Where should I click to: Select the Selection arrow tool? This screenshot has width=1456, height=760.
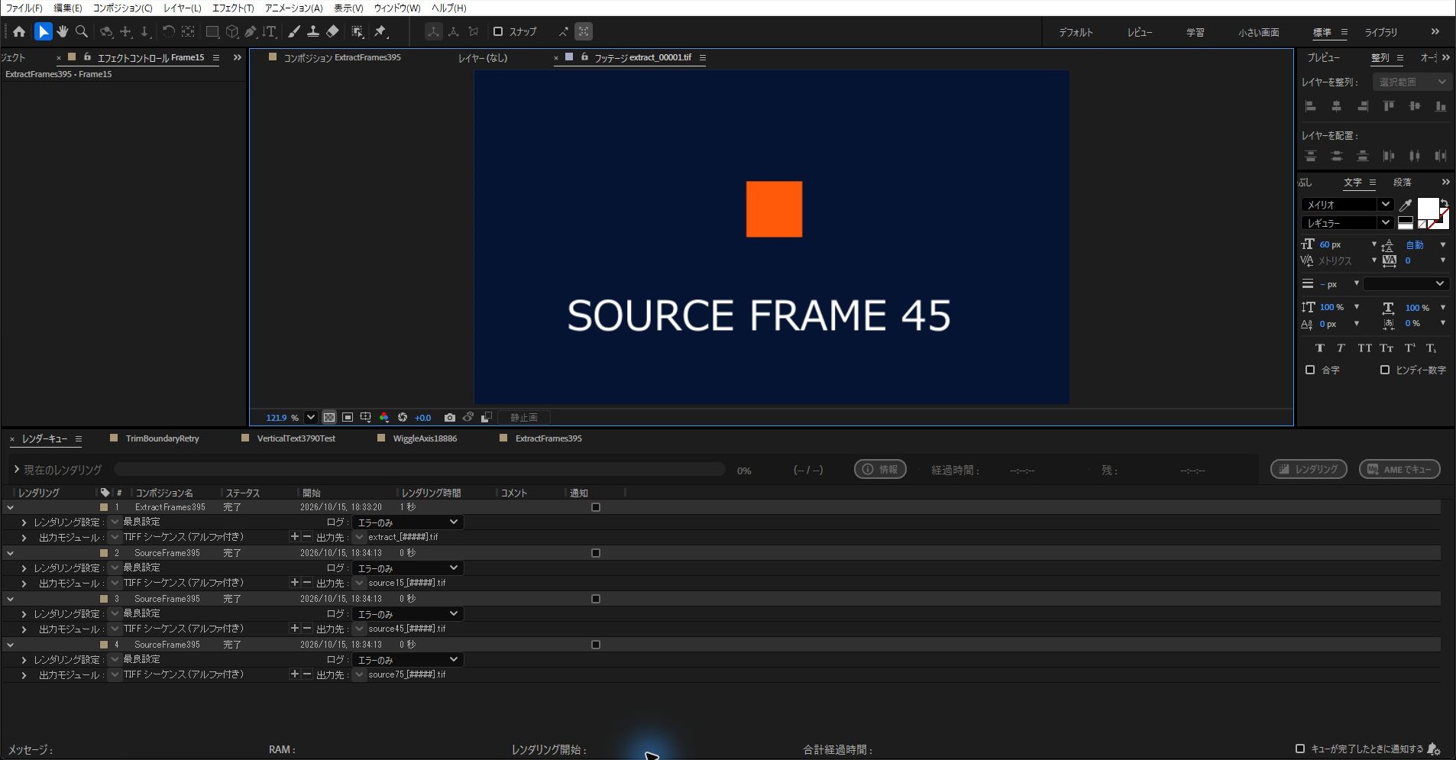coord(43,31)
